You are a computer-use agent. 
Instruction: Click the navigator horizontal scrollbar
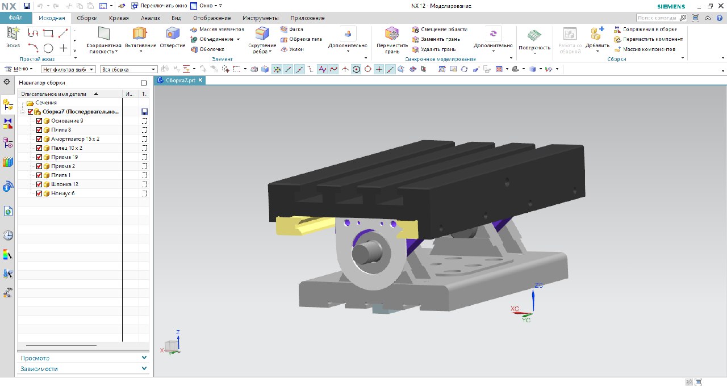tap(61, 346)
